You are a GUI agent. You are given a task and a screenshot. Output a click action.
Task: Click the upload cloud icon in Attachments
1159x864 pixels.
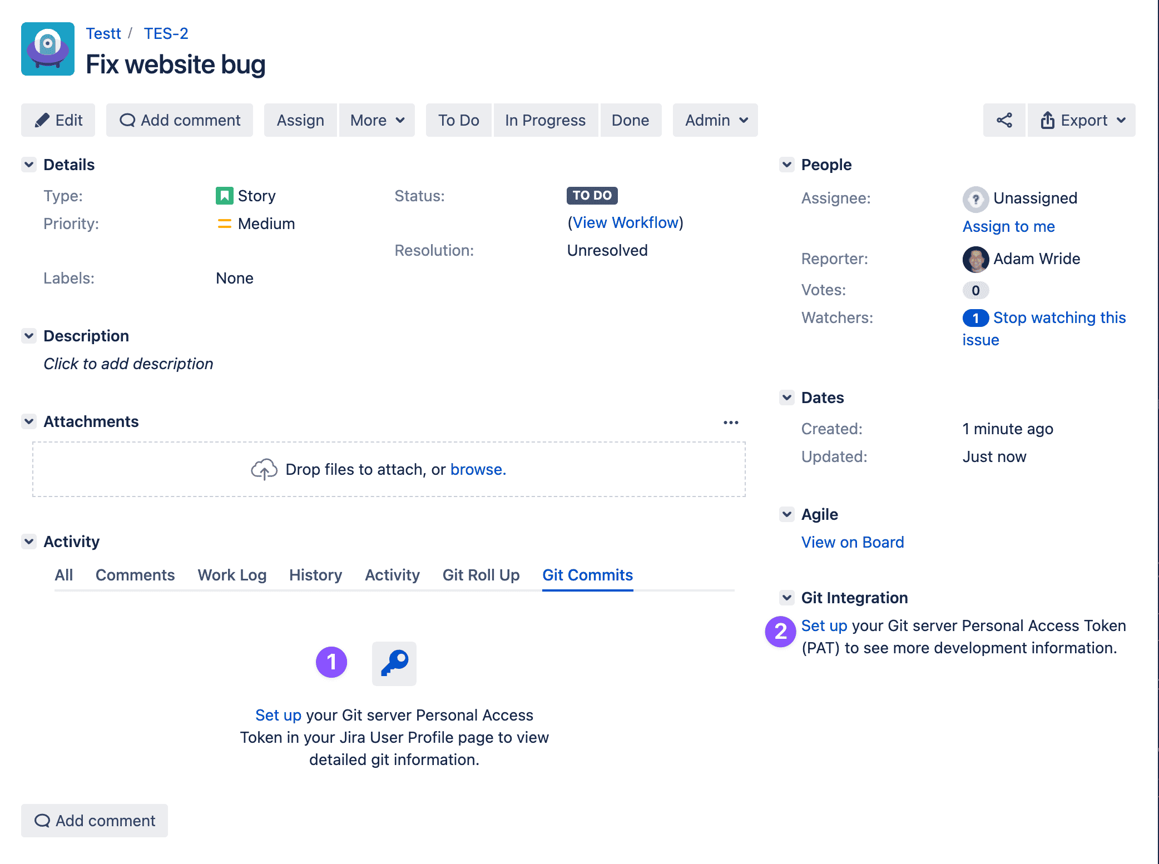[264, 469]
